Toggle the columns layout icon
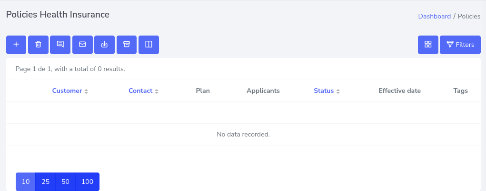The image size is (486, 191). point(149,45)
